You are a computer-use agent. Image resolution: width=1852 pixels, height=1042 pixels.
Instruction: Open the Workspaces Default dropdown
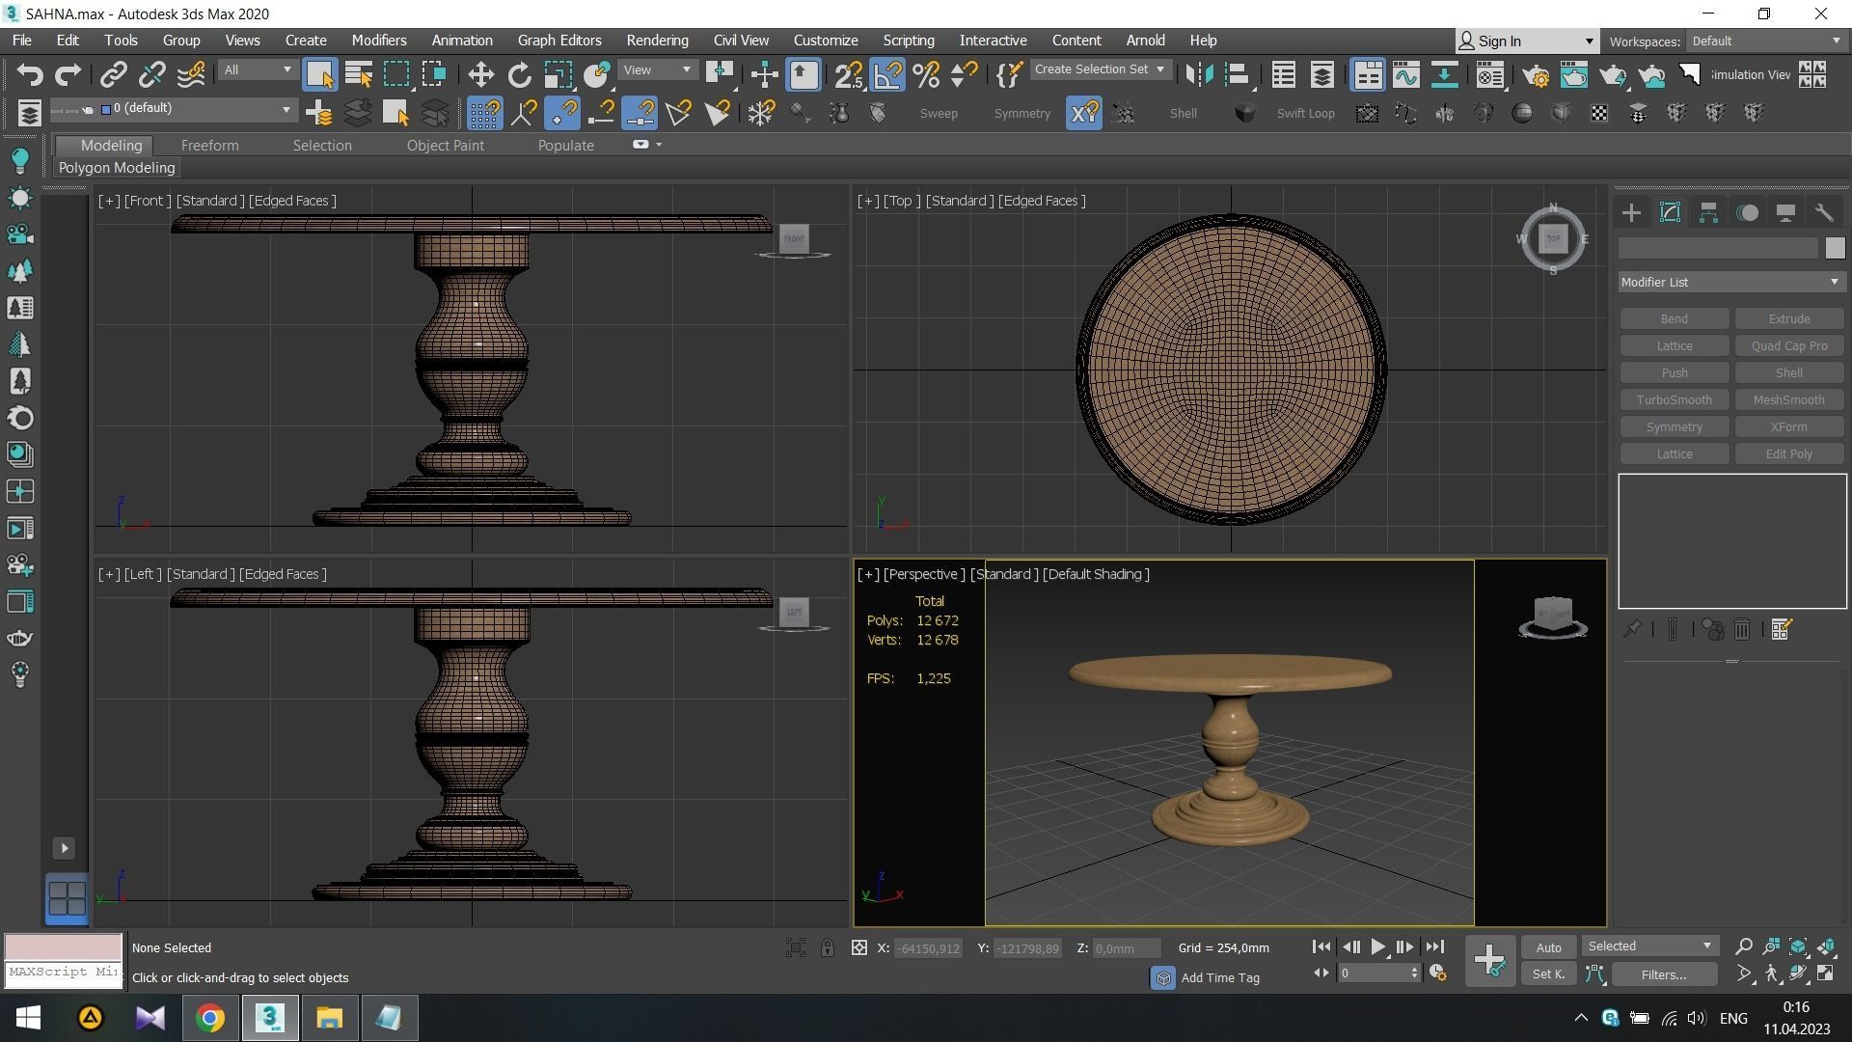pyautogui.click(x=1765, y=41)
